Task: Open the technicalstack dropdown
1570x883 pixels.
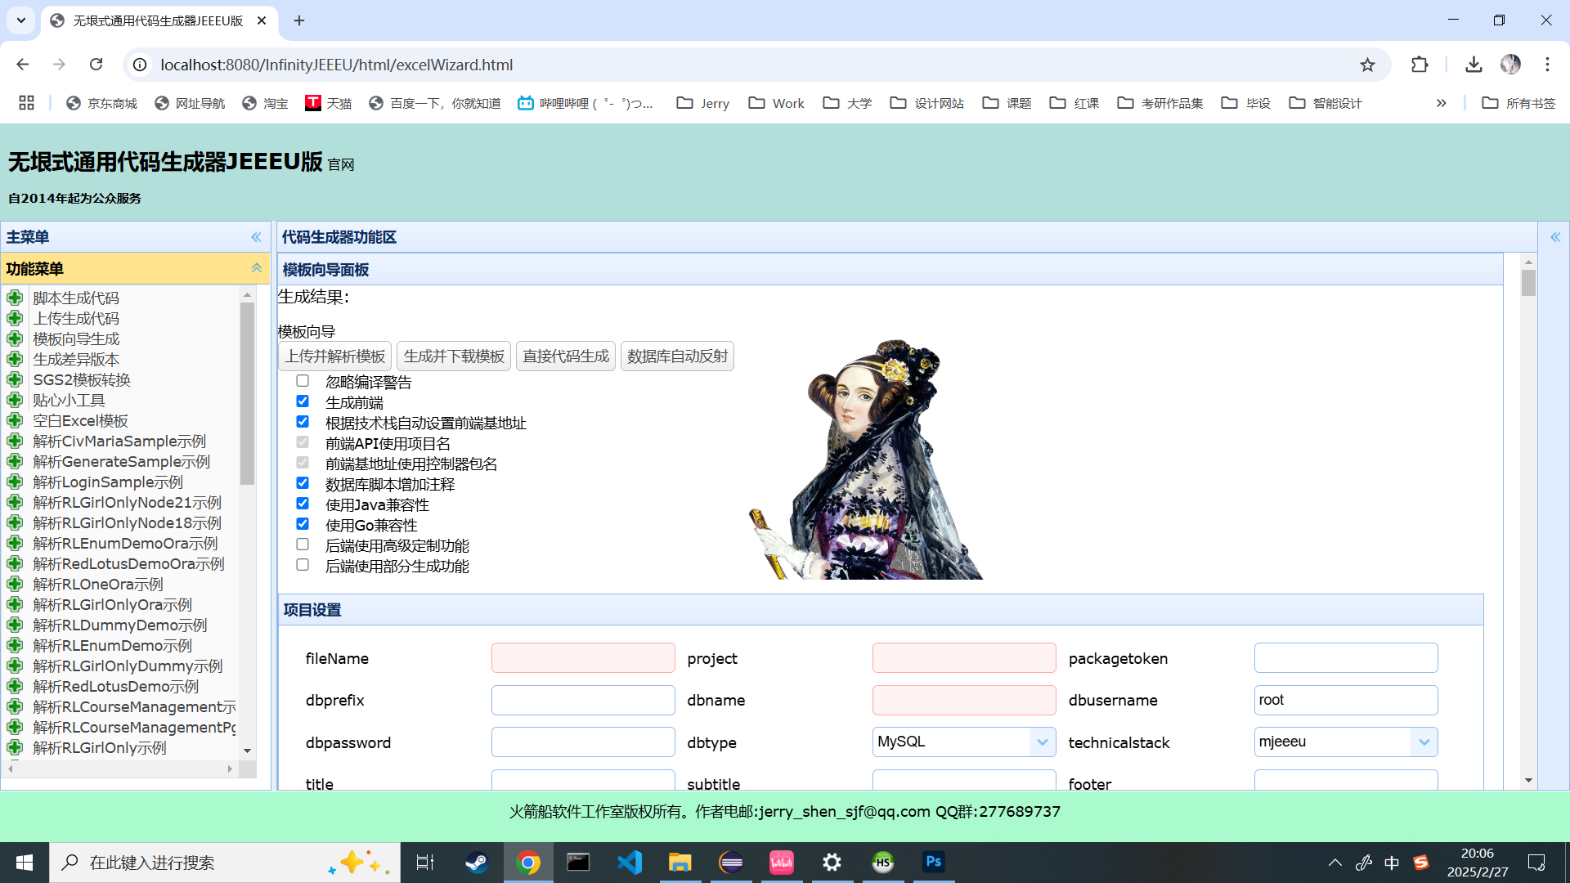Action: click(1424, 742)
